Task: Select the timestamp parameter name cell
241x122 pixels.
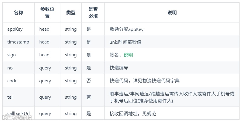Action: click(18, 42)
